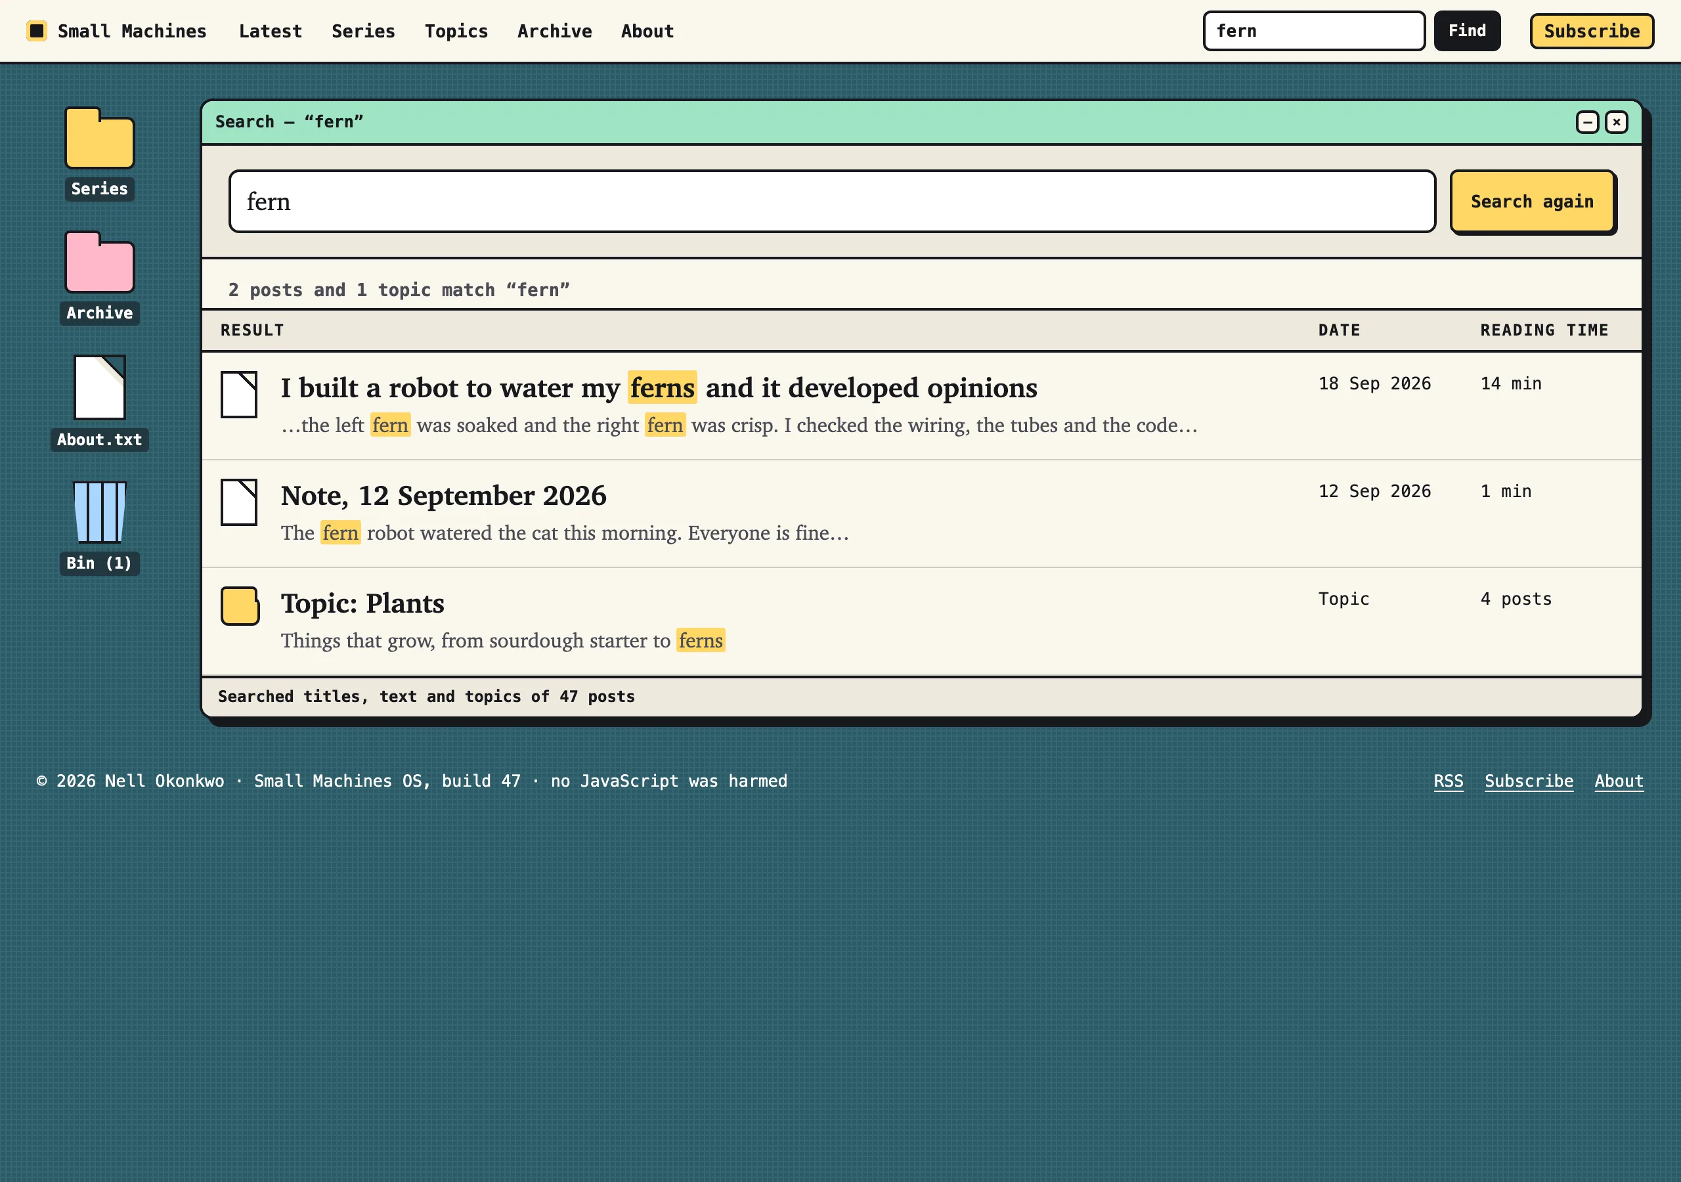
Task: Click document icon beside Note, 12 September 2026
Action: point(238,502)
